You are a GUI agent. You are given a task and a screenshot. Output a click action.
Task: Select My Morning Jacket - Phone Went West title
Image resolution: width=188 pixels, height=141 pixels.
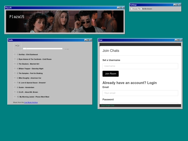tap(34, 97)
